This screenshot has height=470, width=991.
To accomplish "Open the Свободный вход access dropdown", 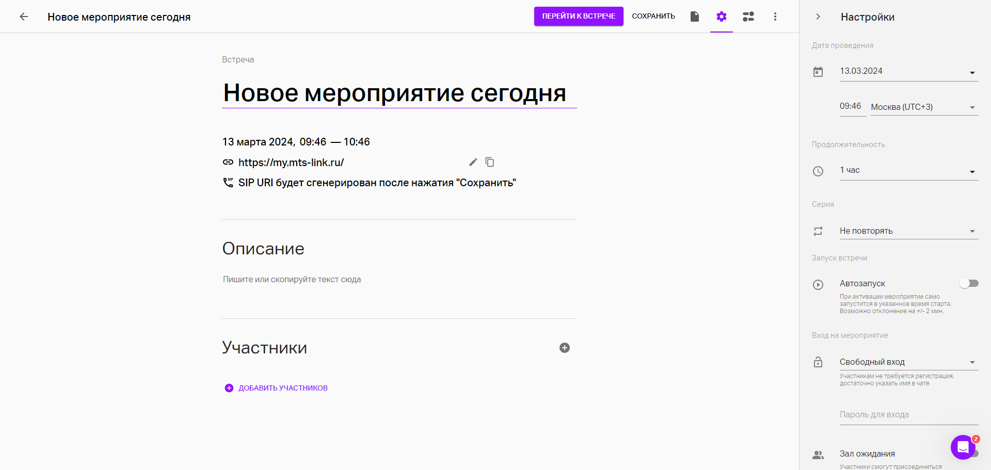I will [x=909, y=362].
